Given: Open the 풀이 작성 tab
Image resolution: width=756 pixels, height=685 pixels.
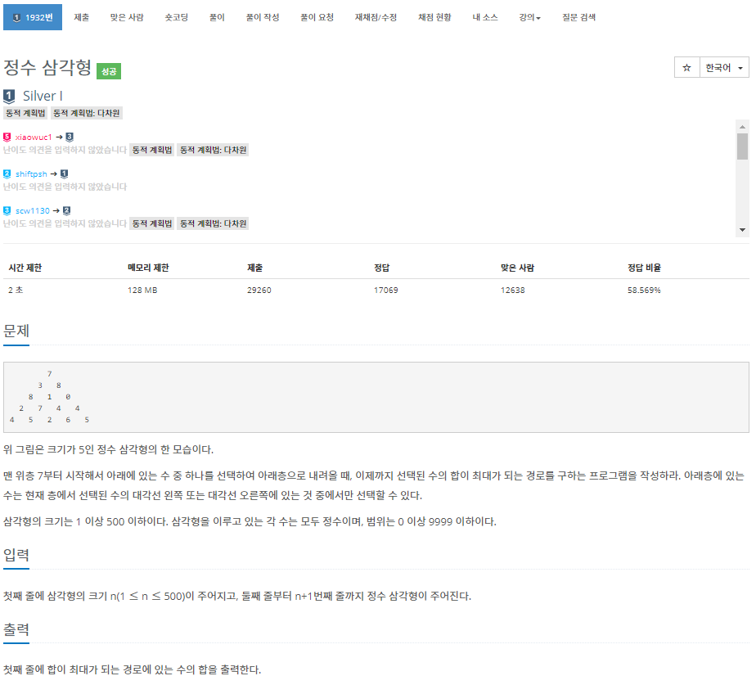Looking at the screenshot, I should pyautogui.click(x=263, y=17).
